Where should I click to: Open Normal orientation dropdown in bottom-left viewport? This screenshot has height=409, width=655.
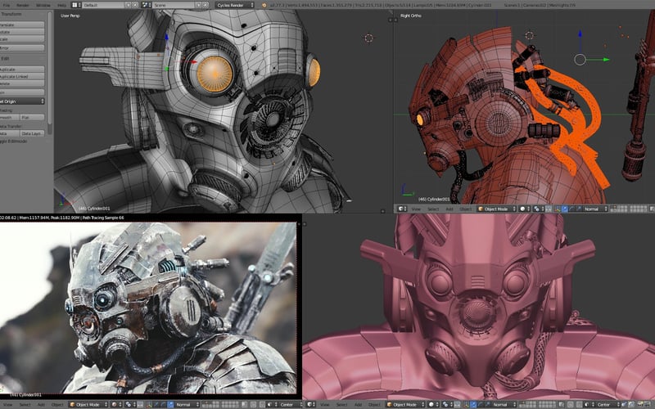tap(187, 404)
